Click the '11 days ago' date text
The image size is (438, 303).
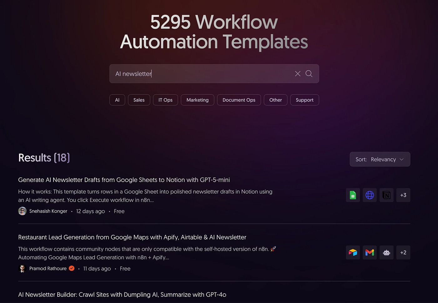pos(97,269)
